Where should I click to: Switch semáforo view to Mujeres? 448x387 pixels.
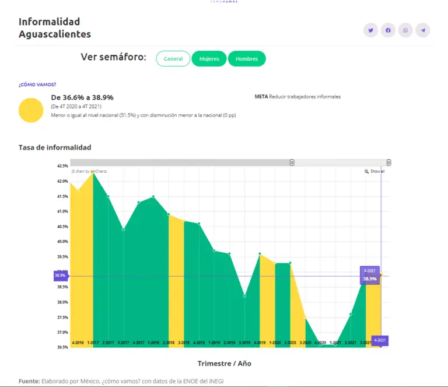click(209, 59)
